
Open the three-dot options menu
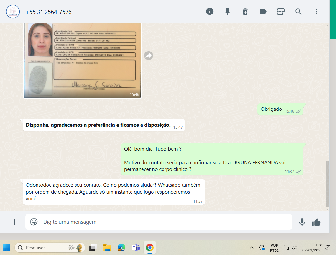pyautogui.click(x=316, y=12)
